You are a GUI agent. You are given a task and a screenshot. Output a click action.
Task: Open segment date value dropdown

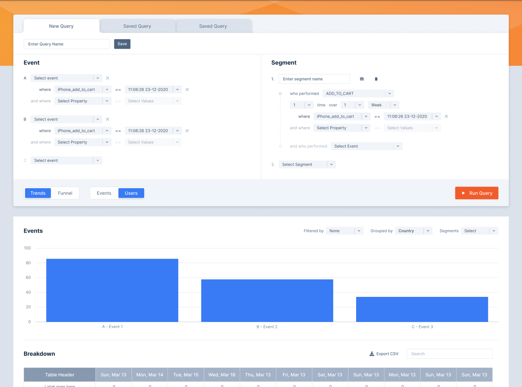click(413, 117)
